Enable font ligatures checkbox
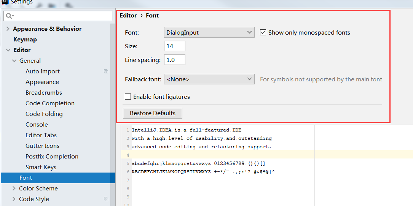This screenshot has height=206, width=413. (x=128, y=97)
